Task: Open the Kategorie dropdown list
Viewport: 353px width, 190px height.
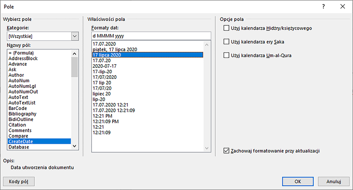Action: pos(75,36)
